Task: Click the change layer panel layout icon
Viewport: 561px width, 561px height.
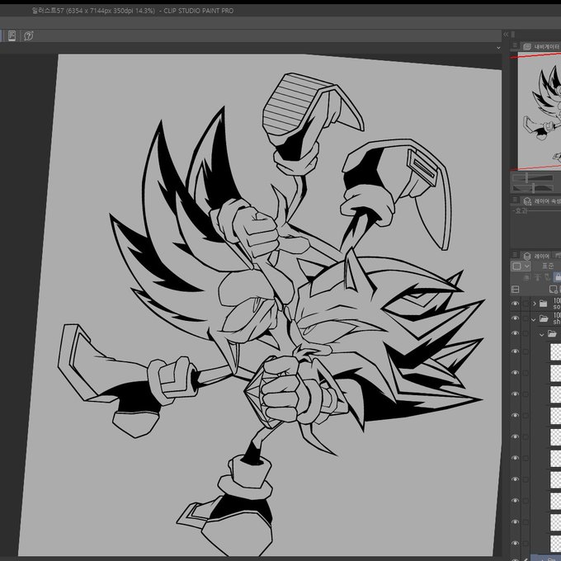Action: [x=515, y=289]
